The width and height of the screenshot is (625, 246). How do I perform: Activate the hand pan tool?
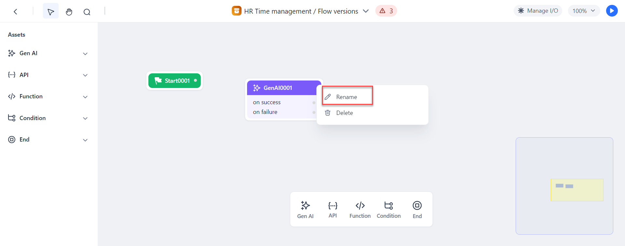[x=69, y=12]
